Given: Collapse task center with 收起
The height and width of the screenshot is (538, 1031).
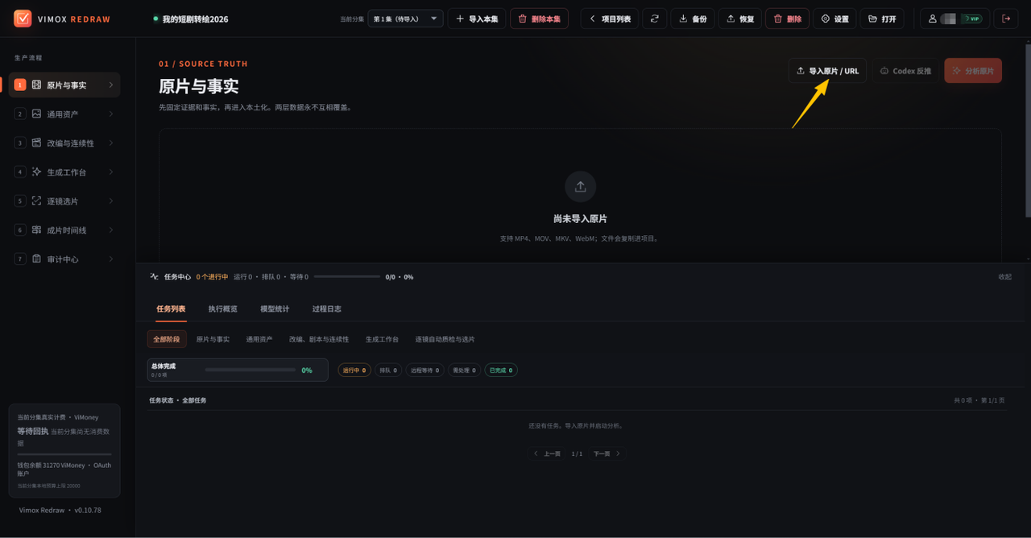Looking at the screenshot, I should pyautogui.click(x=1004, y=276).
